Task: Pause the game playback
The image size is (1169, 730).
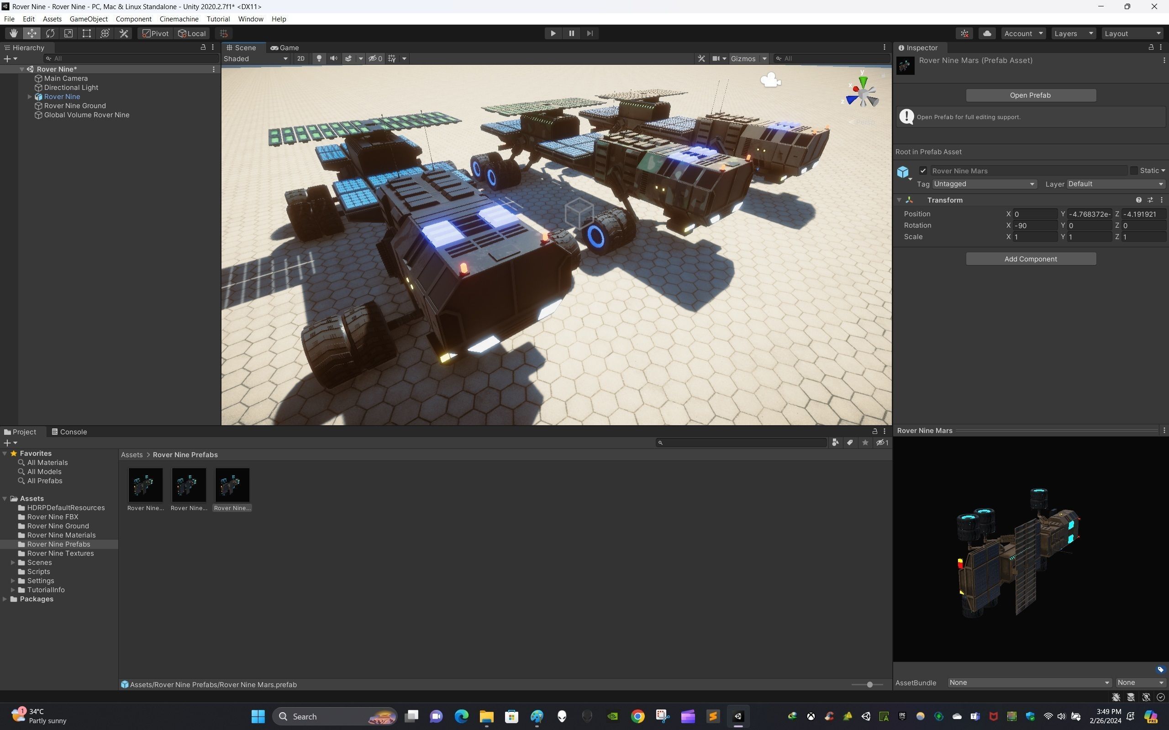Action: [x=571, y=33]
